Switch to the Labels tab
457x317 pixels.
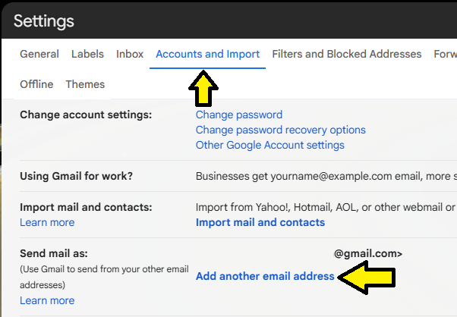(87, 55)
